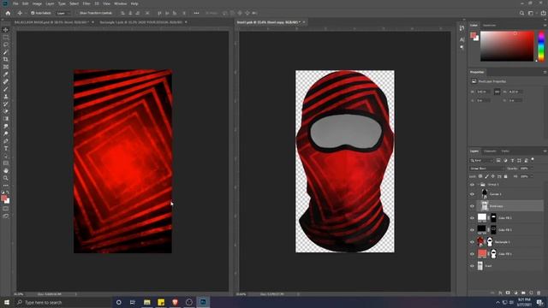Open the Search icon at top right
The width and height of the screenshot is (548, 308).
521,13
